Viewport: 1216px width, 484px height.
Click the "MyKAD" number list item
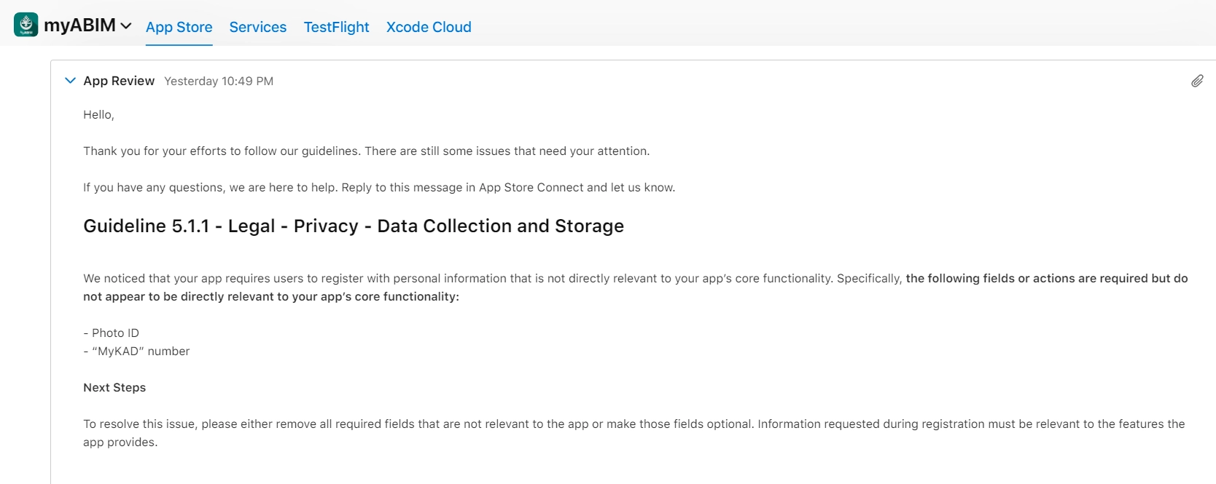click(137, 352)
